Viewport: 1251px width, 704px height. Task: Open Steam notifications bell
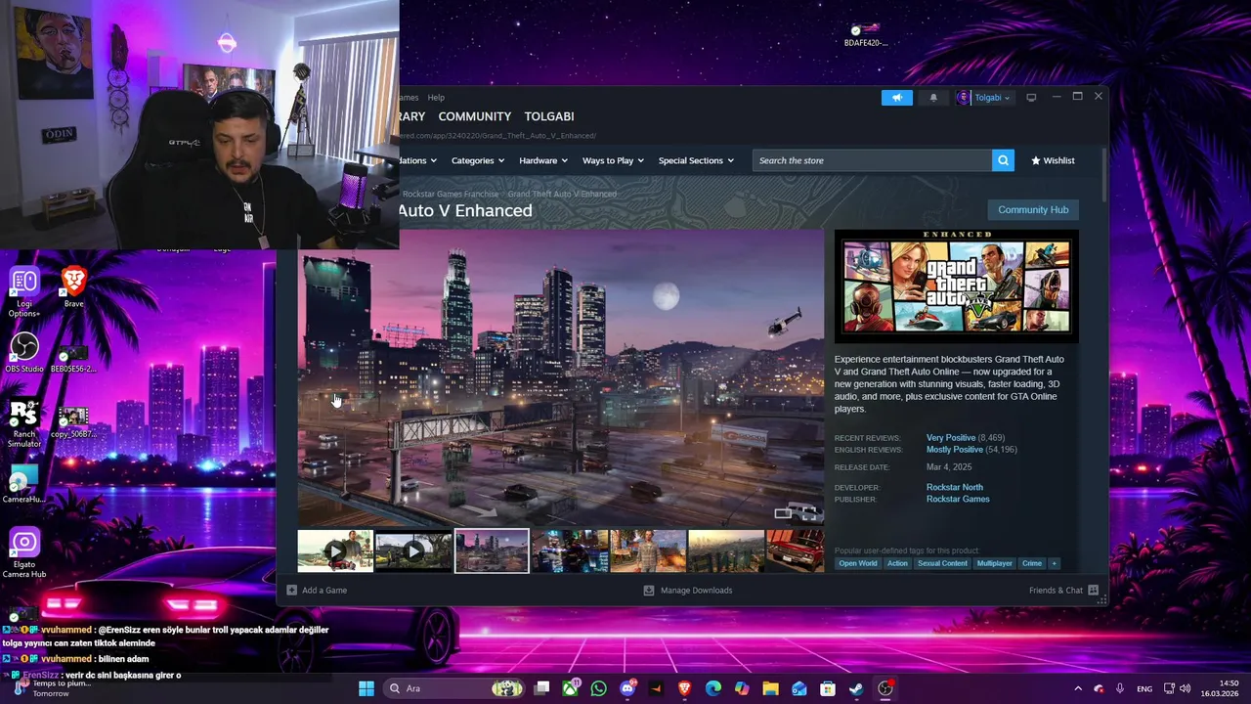point(933,97)
